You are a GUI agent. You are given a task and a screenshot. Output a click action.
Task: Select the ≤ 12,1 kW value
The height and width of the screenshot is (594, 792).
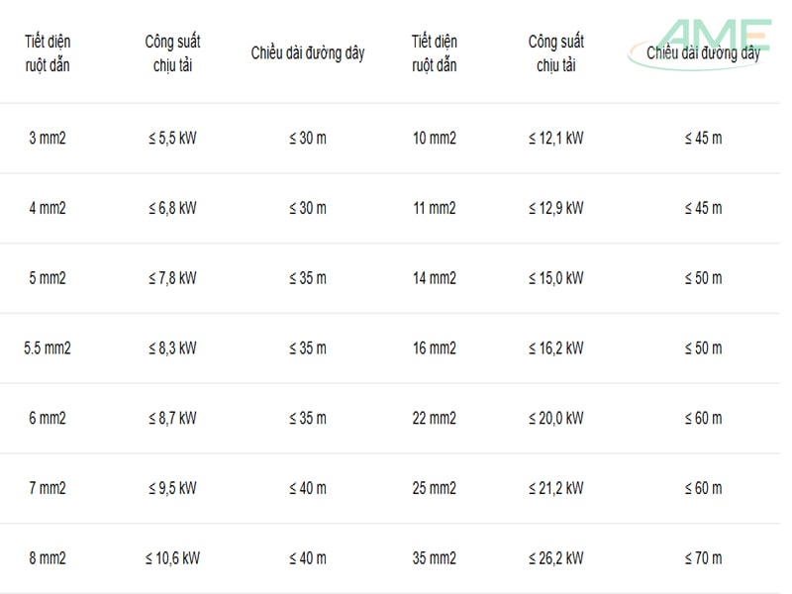point(556,138)
